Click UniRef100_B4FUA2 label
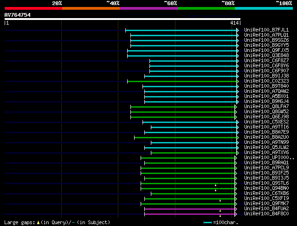The height and width of the screenshot is (226, 297). coord(266,209)
